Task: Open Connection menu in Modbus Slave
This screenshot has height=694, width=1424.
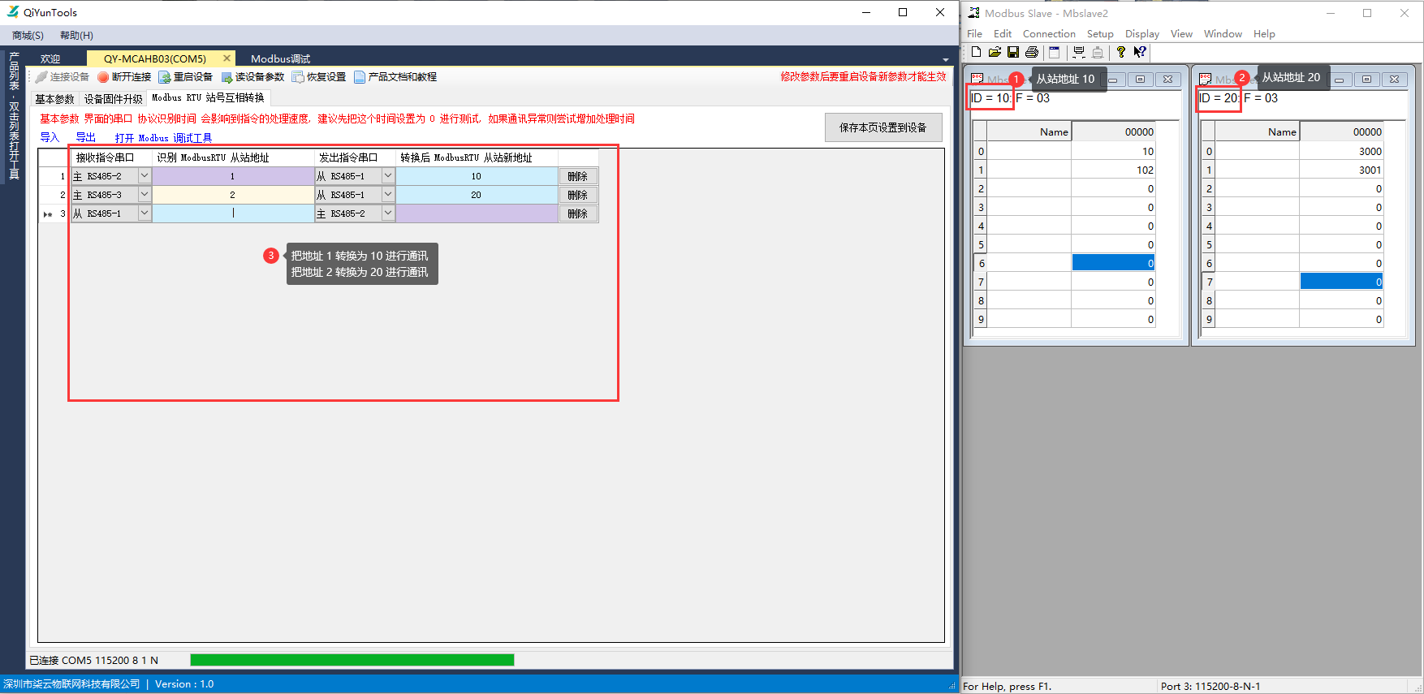Action: click(x=1049, y=34)
